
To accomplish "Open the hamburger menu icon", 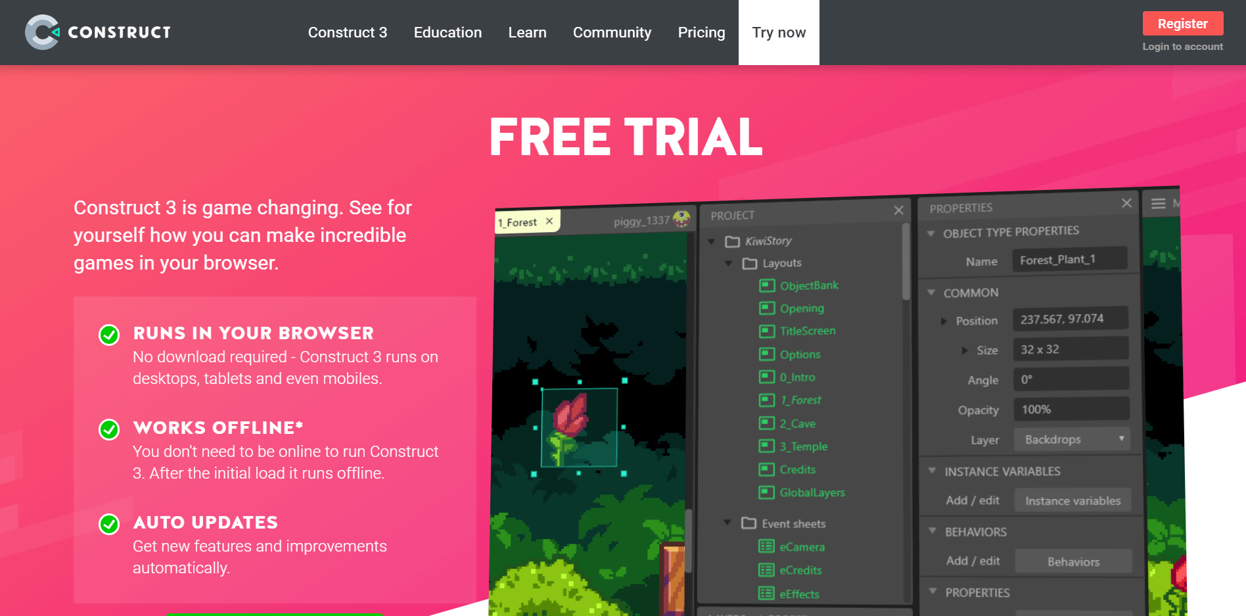I will point(1158,204).
